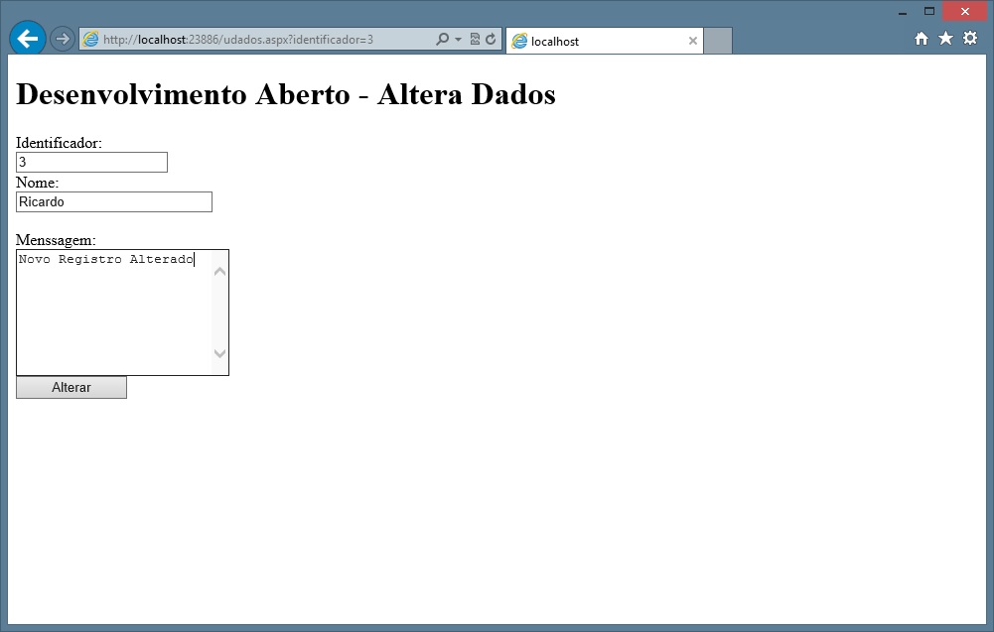
Task: Click the browser Forward arrow button
Action: click(62, 40)
